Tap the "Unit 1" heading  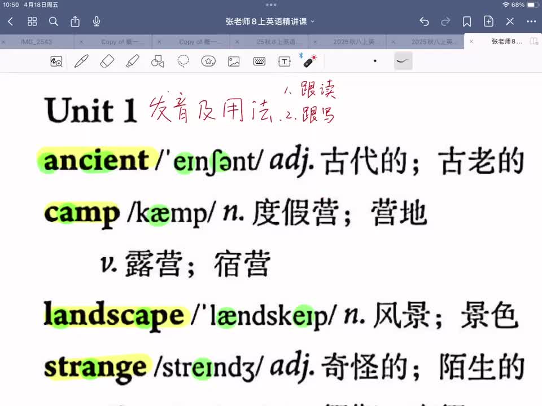90,111
